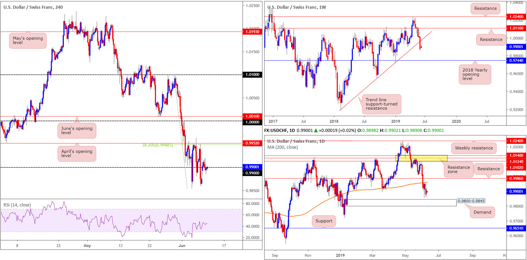527x260 pixels.
Task: Select the 0.96510 support price label
Action: (x=516, y=228)
